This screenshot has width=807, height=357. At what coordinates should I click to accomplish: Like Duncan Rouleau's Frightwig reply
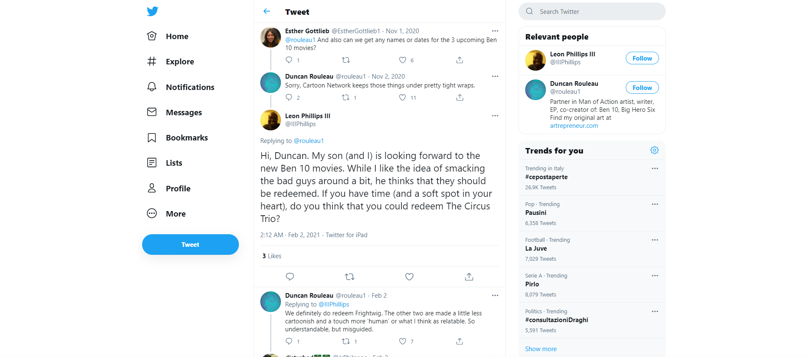(x=402, y=341)
